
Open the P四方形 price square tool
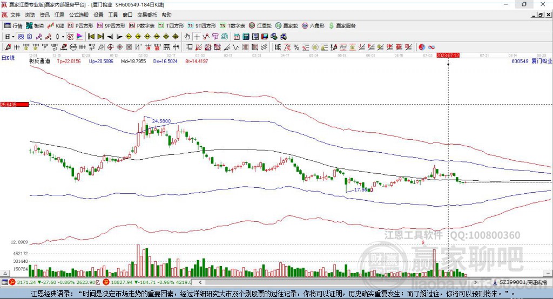(x=80, y=26)
